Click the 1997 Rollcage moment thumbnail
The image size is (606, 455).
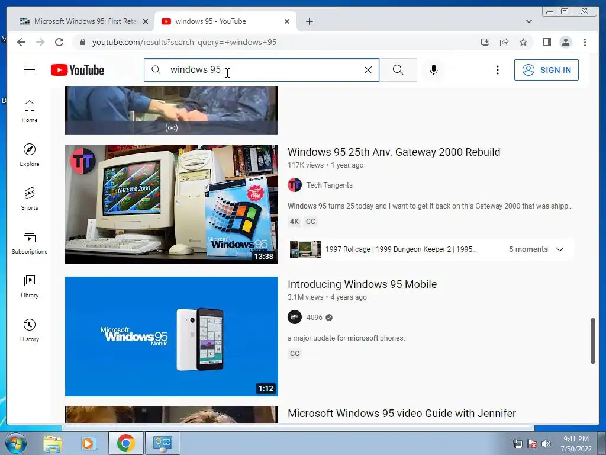click(305, 249)
